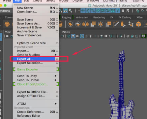147x119 pixels.
Task: Click the Combine meshes shelf icon
Action: pyautogui.click(x=70, y=24)
